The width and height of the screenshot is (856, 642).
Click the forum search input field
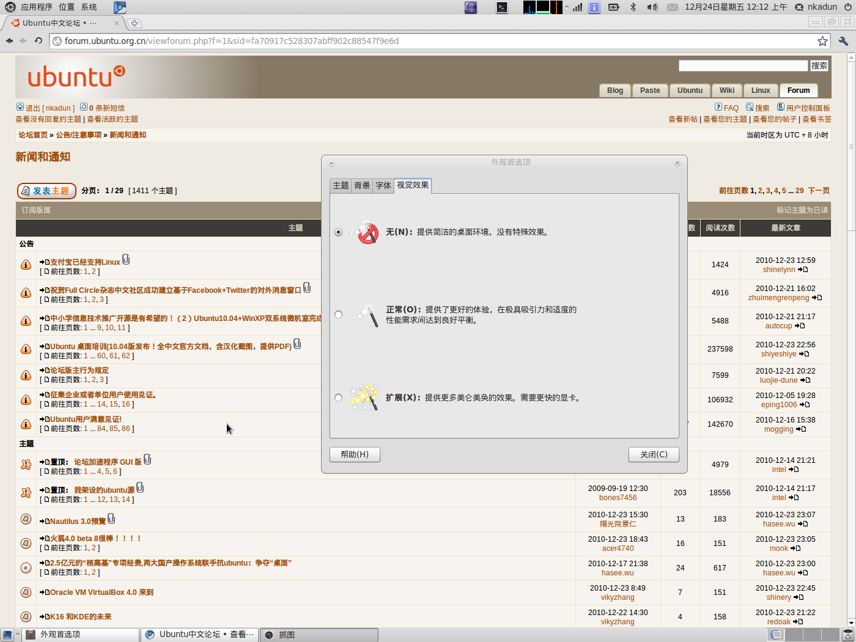(x=743, y=65)
